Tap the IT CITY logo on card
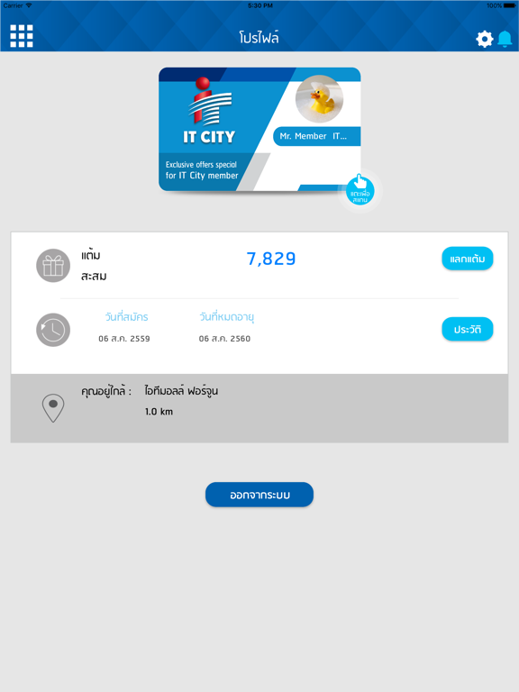The height and width of the screenshot is (692, 519). (x=209, y=110)
